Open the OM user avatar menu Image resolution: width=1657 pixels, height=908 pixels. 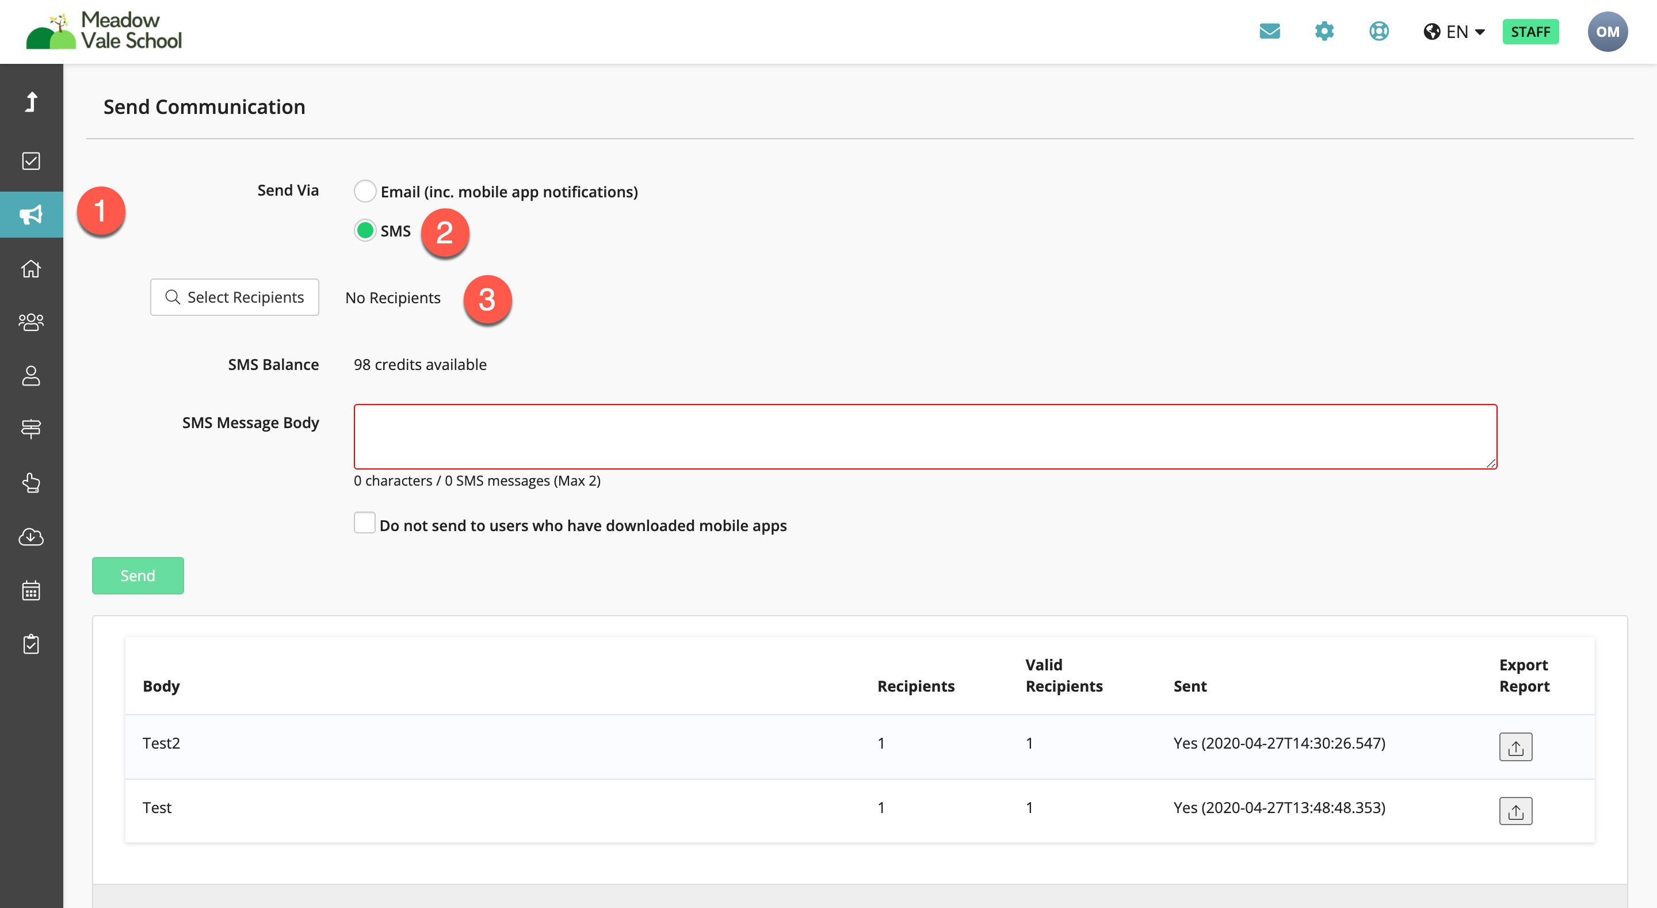1607,32
